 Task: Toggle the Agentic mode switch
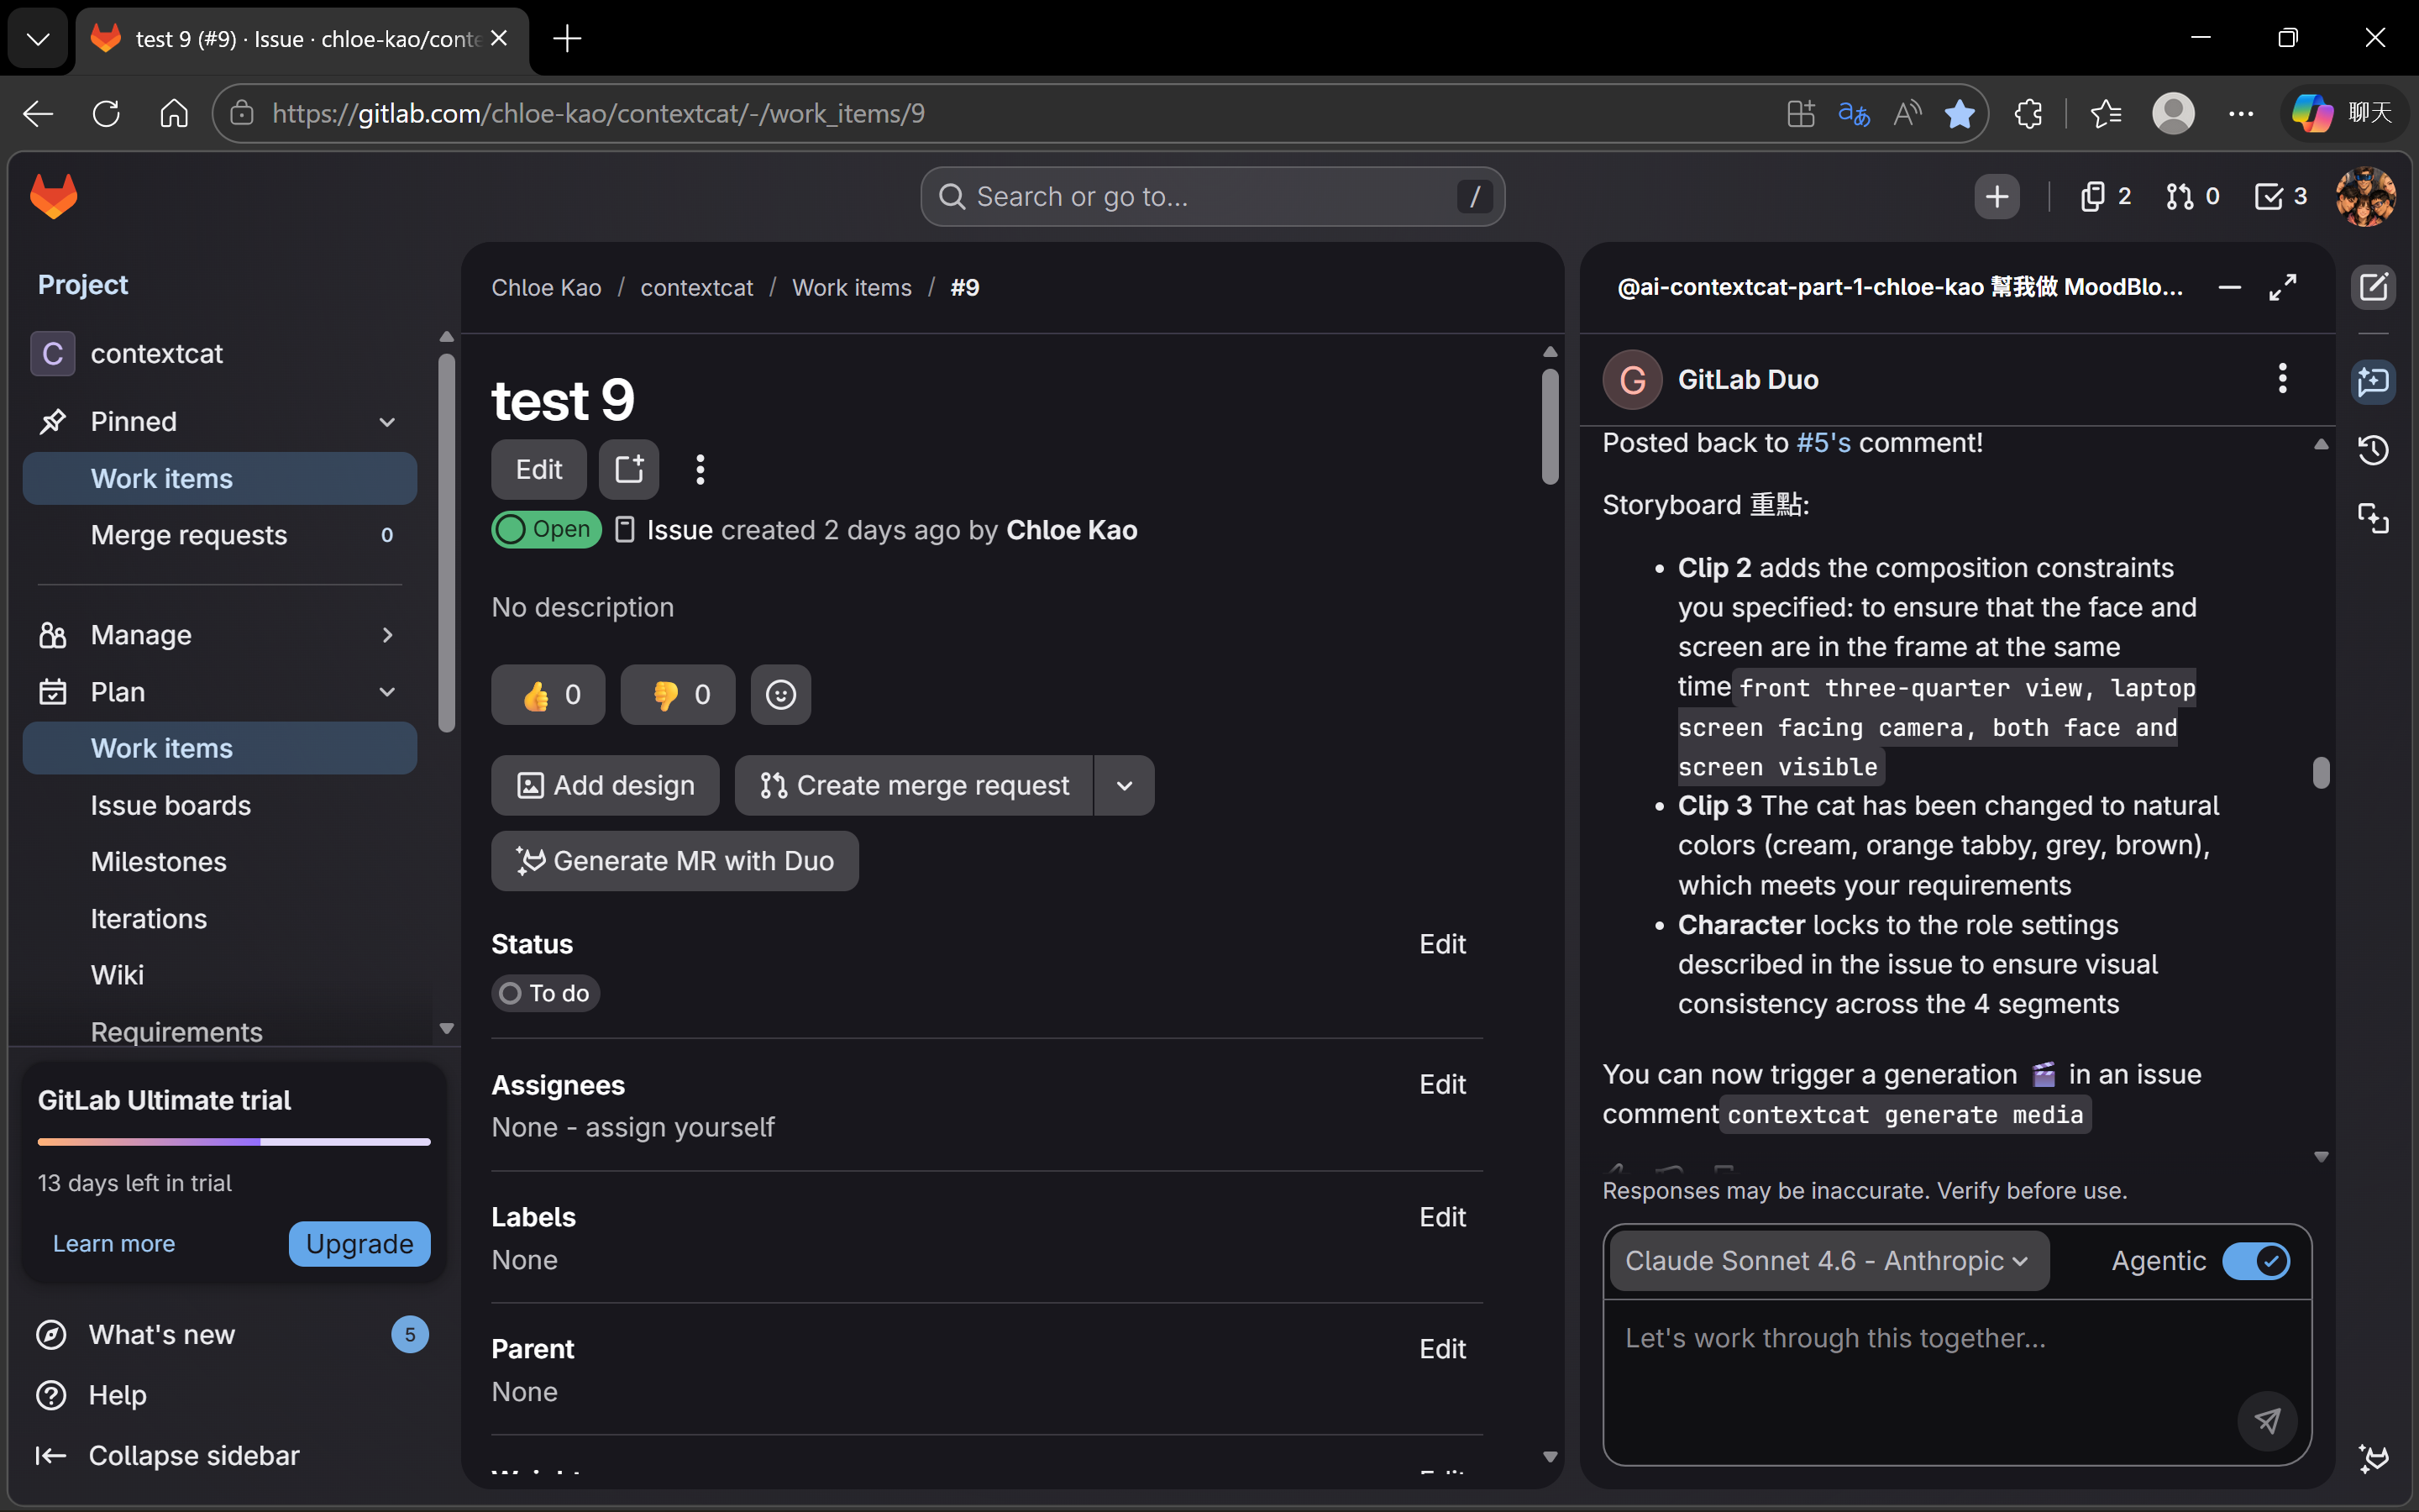[2255, 1261]
